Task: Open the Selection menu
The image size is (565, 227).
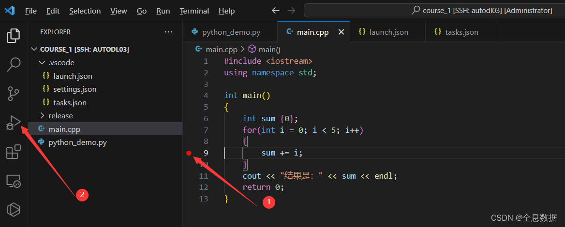Action: tap(85, 11)
